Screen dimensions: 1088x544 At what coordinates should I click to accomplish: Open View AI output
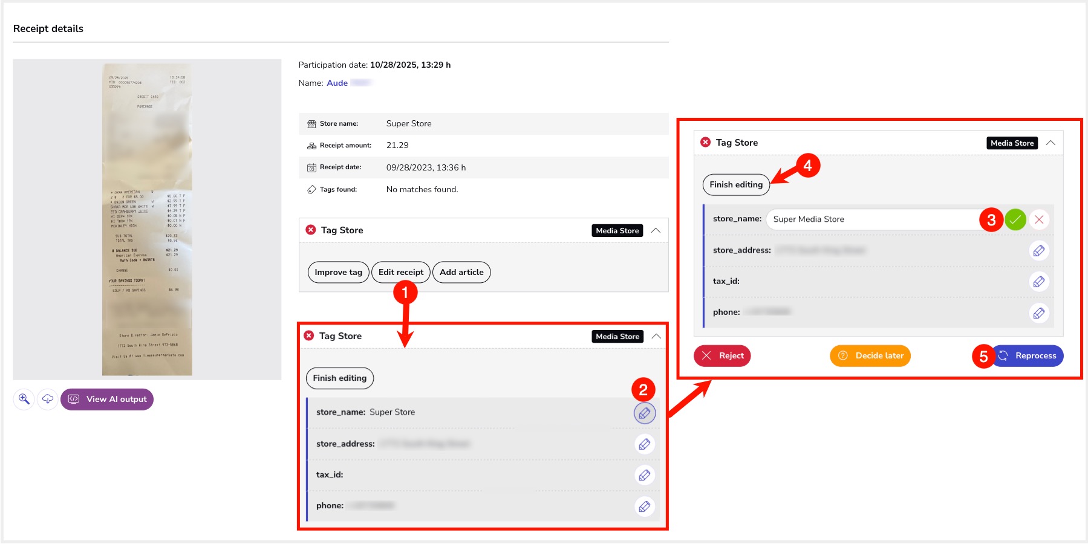tap(107, 399)
